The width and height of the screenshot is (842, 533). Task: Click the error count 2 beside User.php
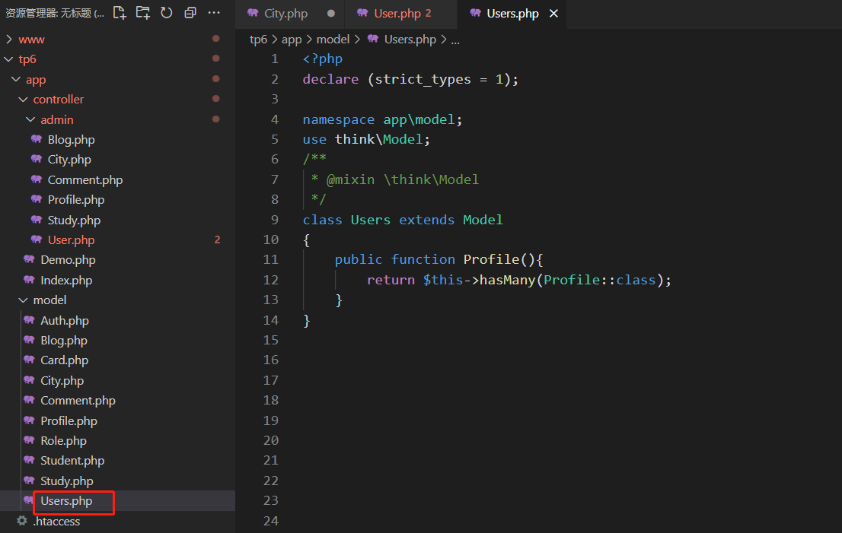click(217, 240)
